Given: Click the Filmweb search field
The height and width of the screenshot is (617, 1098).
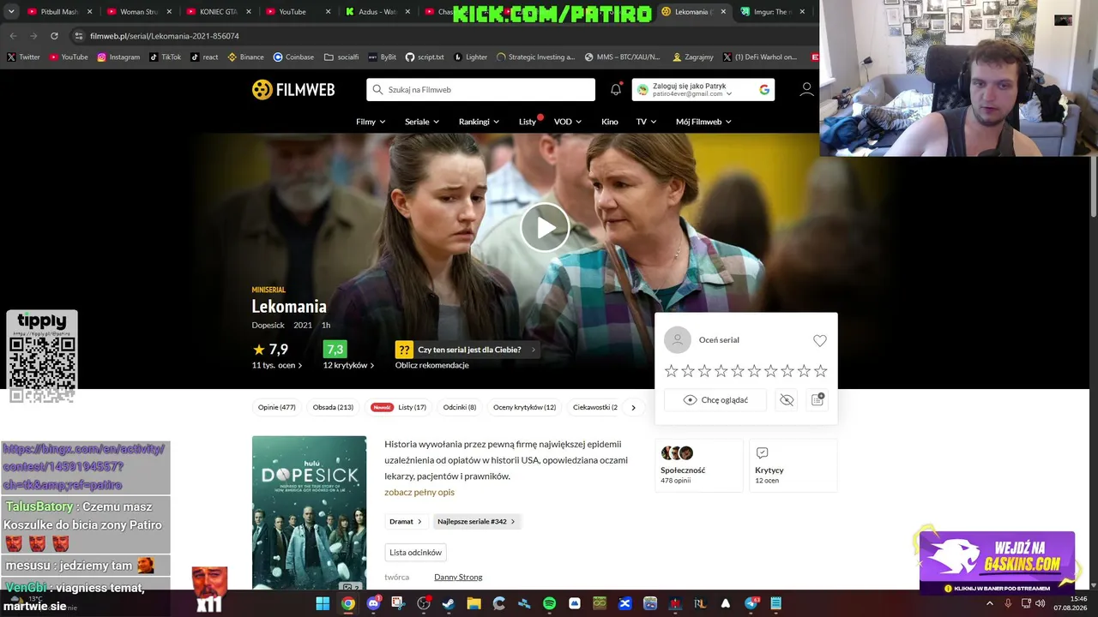Looking at the screenshot, I should [481, 89].
